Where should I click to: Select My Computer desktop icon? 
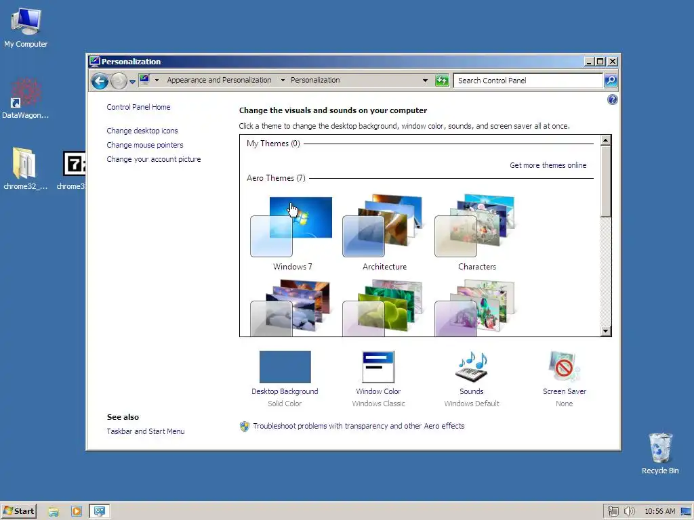[x=26, y=28]
